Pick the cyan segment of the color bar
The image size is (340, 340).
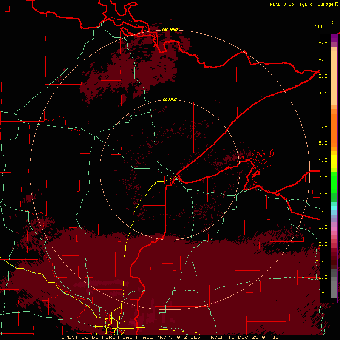[334, 208]
